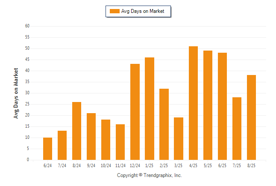
Task: Click the 5/25 bar
Action: click(x=208, y=105)
